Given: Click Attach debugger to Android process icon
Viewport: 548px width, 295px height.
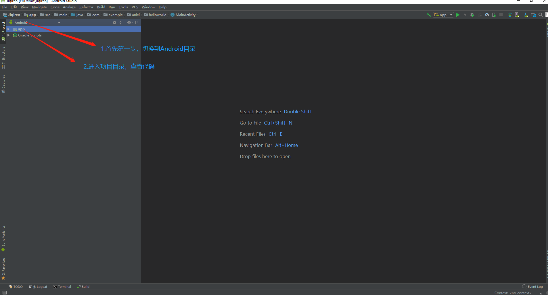Looking at the screenshot, I should (x=494, y=15).
